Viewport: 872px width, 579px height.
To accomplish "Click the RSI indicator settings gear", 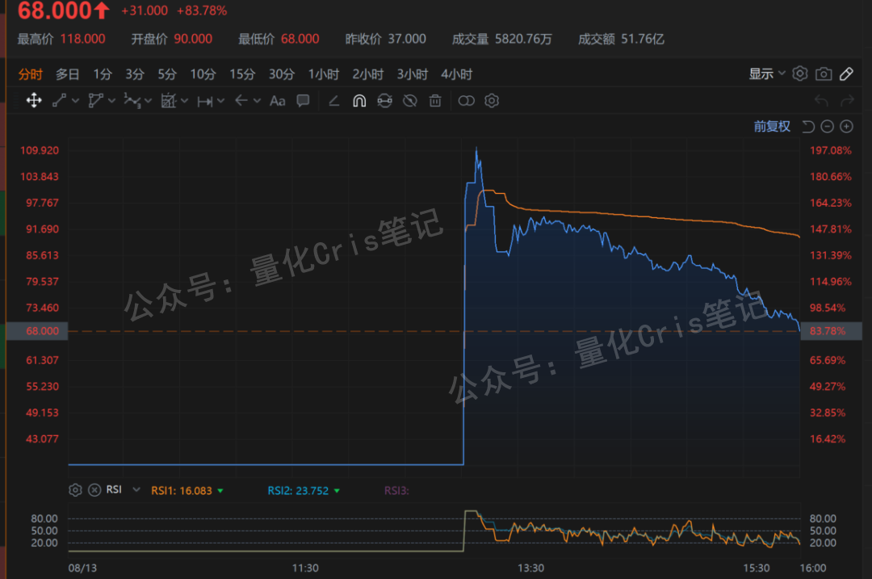I will tap(75, 489).
